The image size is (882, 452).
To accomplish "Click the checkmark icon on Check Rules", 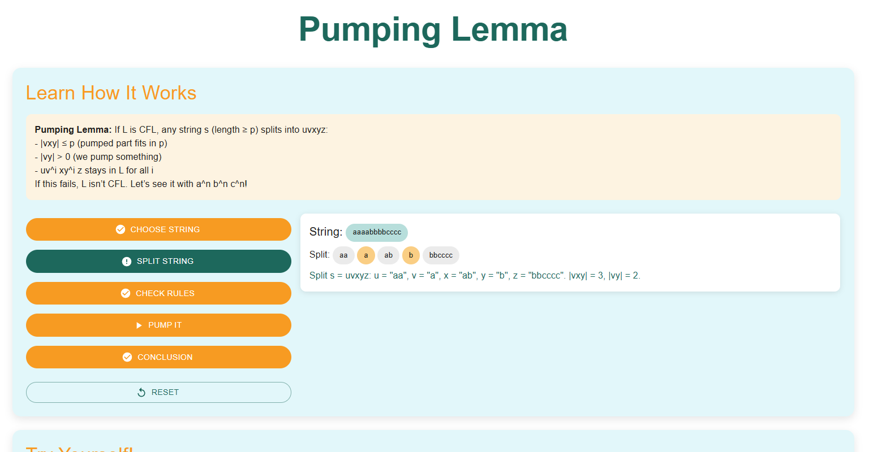I will pyautogui.click(x=126, y=293).
